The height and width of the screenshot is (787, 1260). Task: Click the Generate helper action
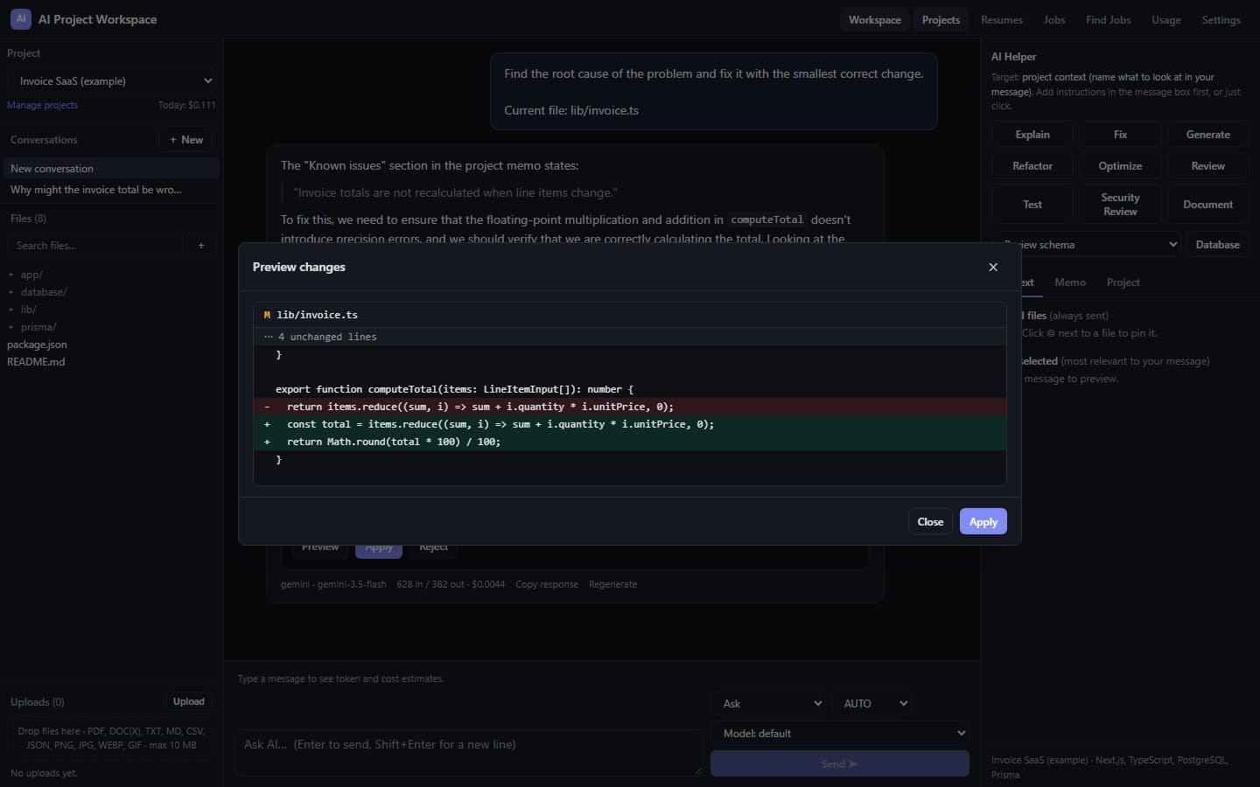click(x=1207, y=135)
